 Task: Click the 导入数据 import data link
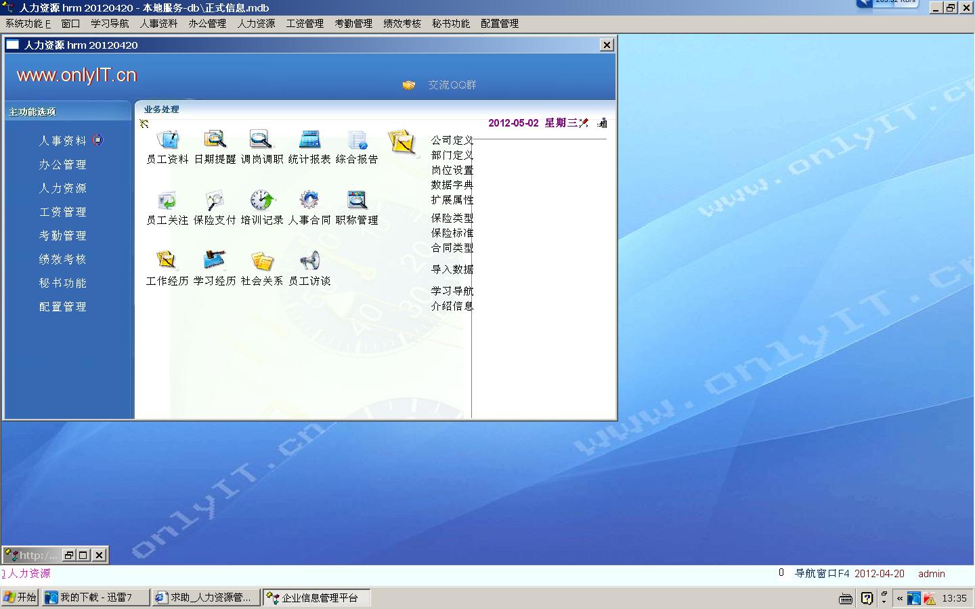[452, 269]
